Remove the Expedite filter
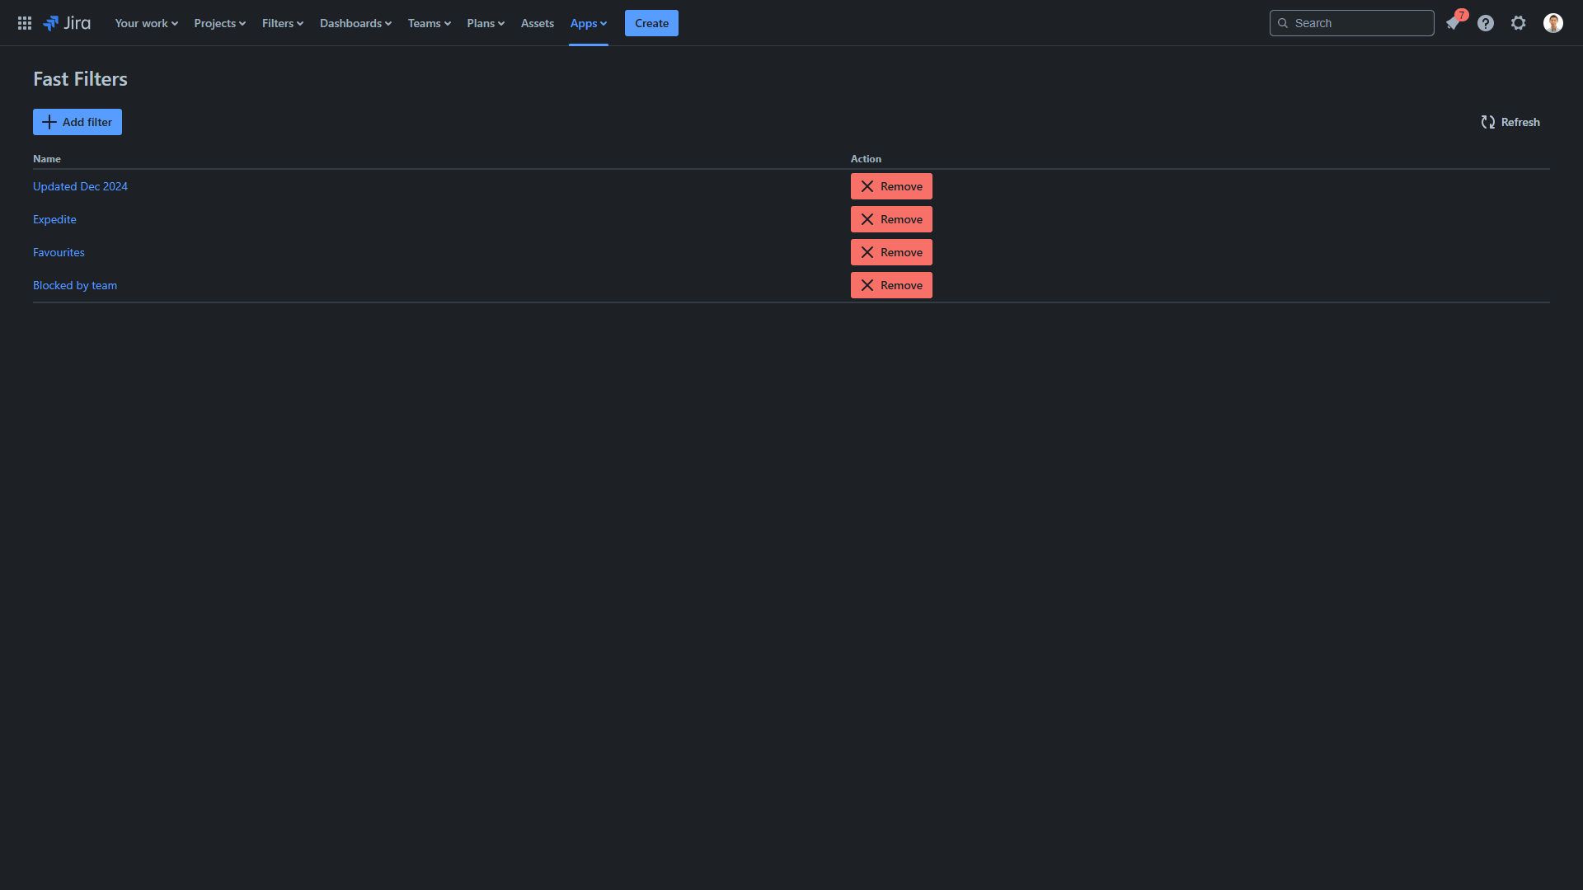This screenshot has height=890, width=1583. [891, 219]
